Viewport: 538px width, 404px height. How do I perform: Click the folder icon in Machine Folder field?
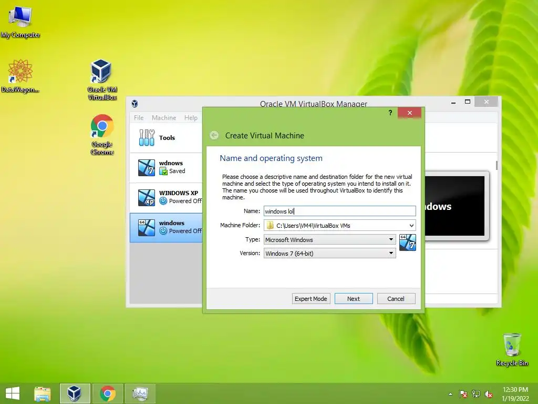(271, 225)
